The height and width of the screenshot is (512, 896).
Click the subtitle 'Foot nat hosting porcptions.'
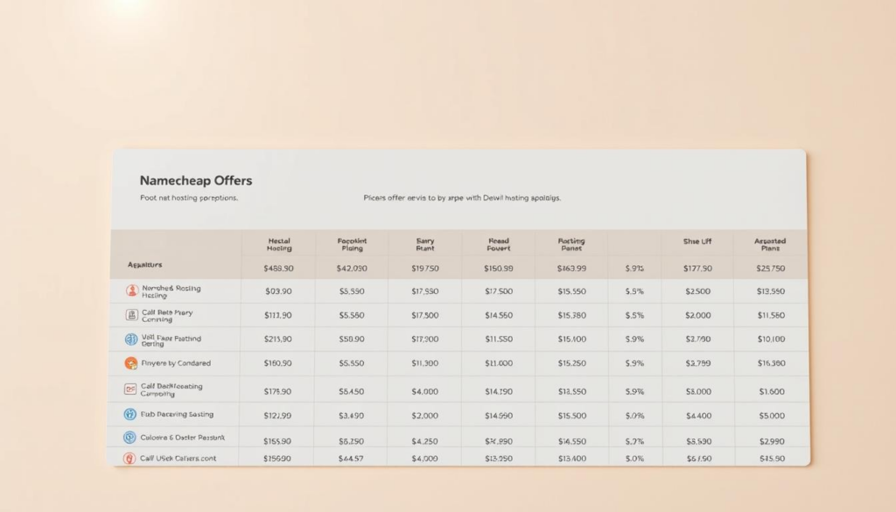coord(189,198)
